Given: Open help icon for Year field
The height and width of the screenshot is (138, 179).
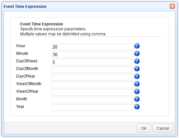Looking at the screenshot, I should 137,107.
